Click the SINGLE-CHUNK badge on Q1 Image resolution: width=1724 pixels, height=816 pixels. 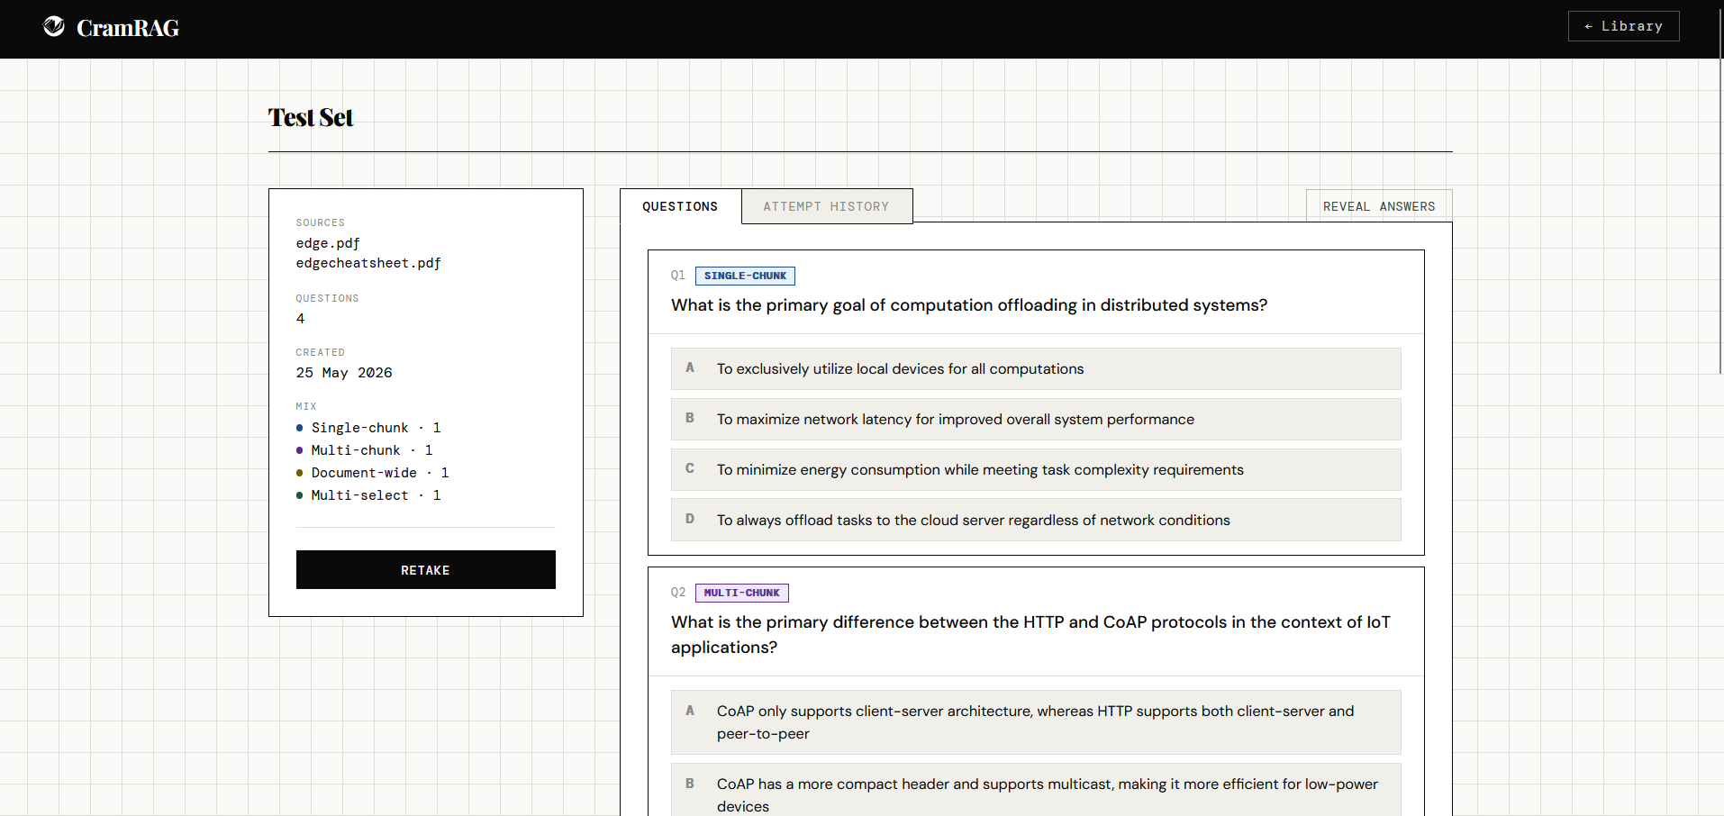[745, 276]
